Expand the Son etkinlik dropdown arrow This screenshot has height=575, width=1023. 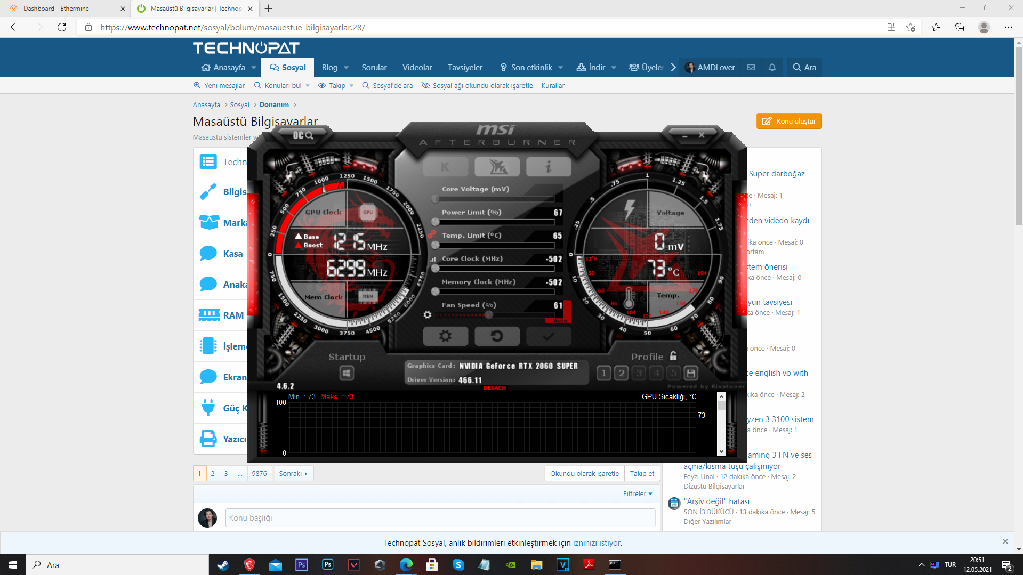coord(561,68)
